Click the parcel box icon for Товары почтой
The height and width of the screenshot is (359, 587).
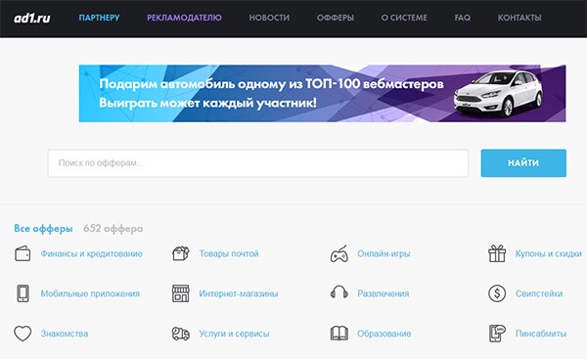pyautogui.click(x=180, y=253)
